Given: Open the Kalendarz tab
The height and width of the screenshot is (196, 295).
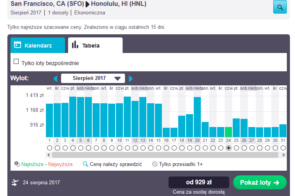Looking at the screenshot, I should (x=38, y=45).
